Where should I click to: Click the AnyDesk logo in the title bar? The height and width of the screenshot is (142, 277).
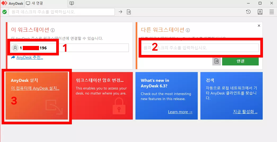click(x=4, y=3)
